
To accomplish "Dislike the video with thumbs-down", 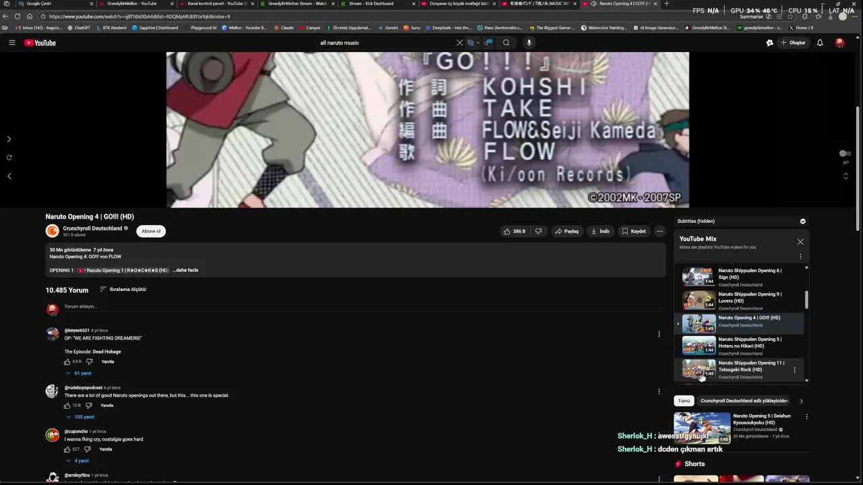I will click(538, 231).
